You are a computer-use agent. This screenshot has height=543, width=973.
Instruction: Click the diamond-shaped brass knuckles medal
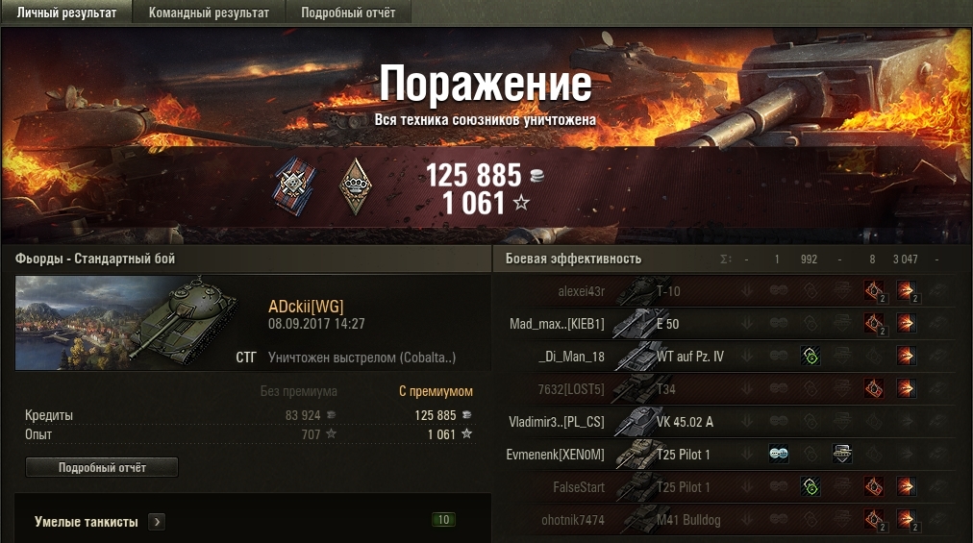pos(356,186)
